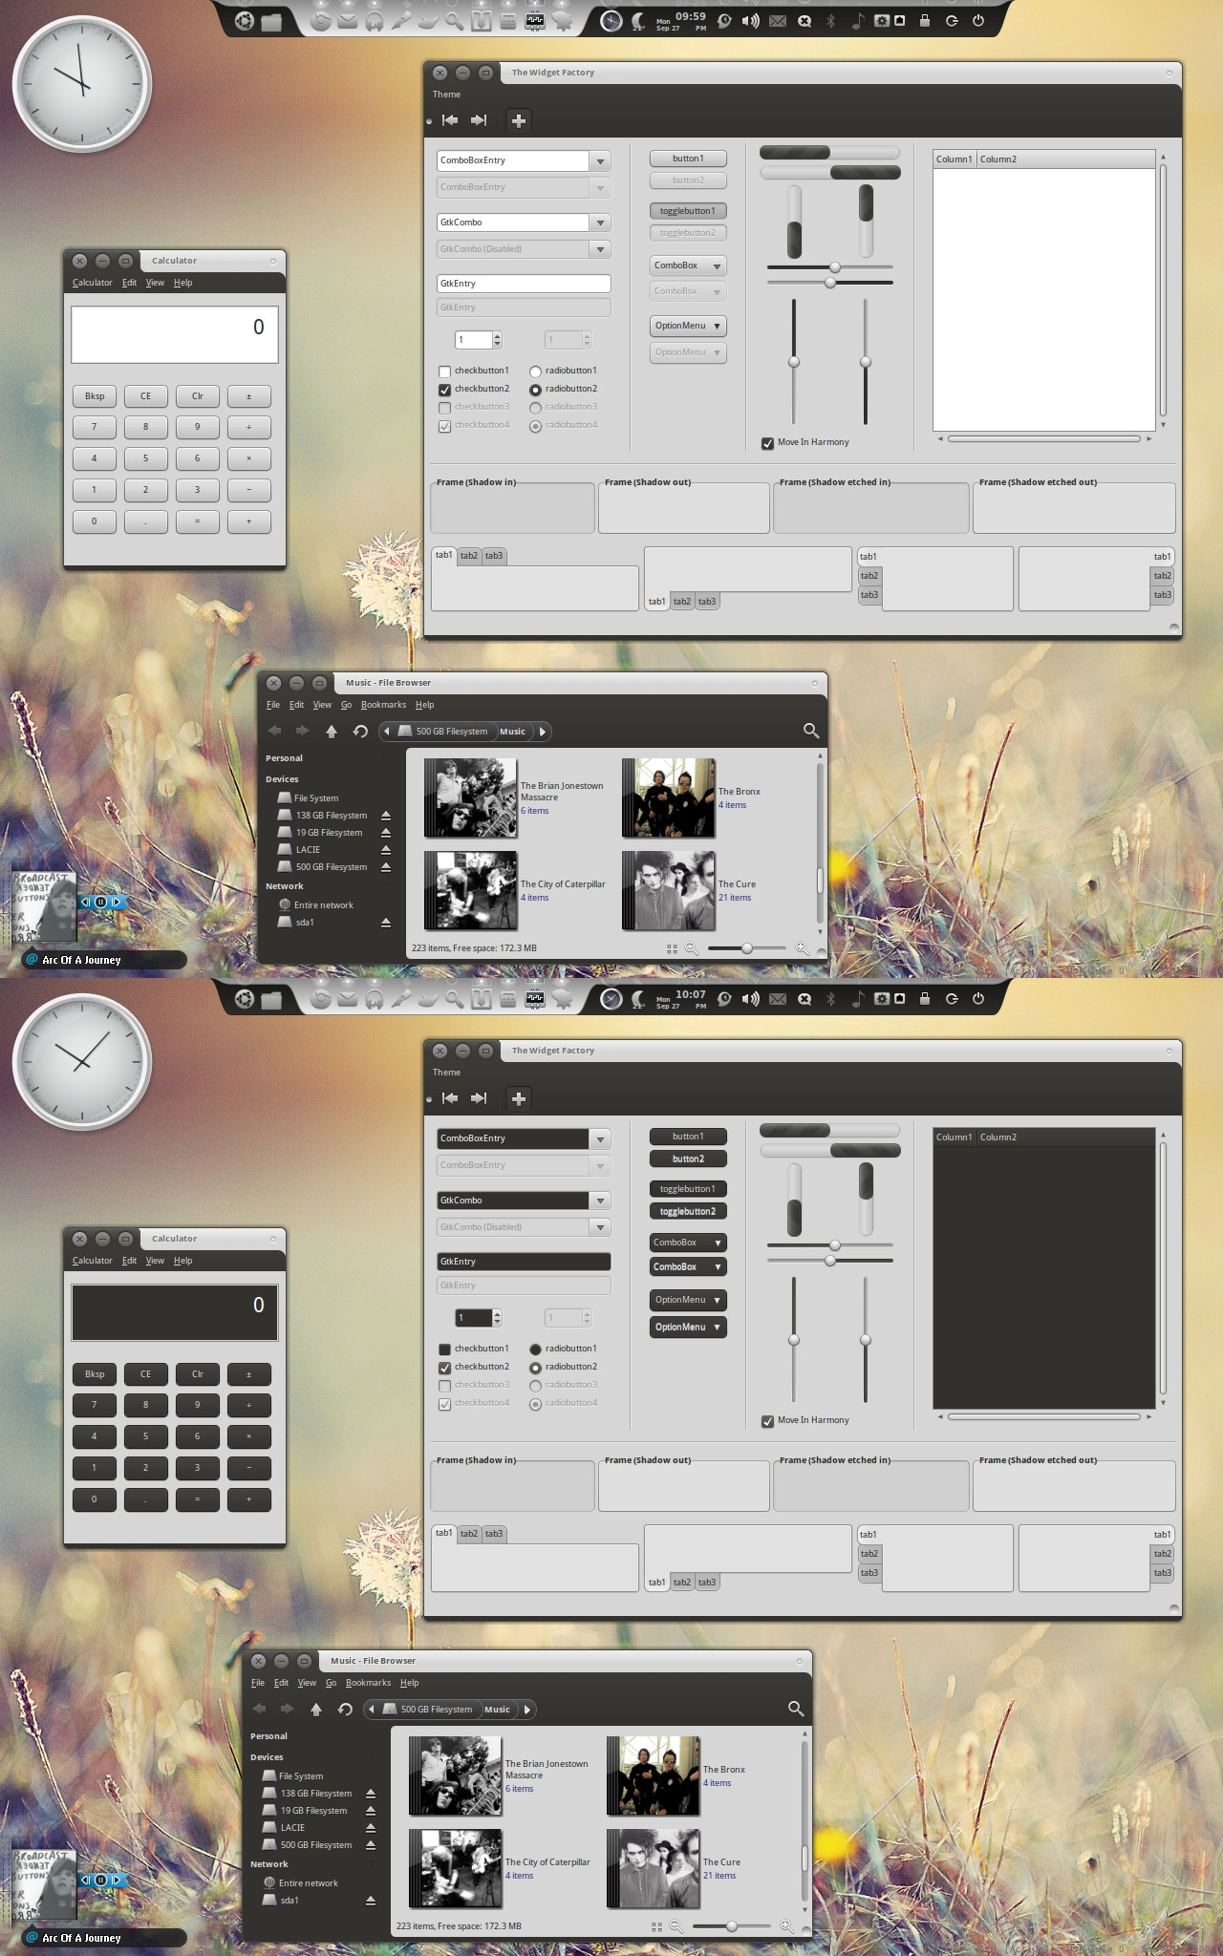
Task: Open the folder icon in the upper dock
Action: coord(271,21)
